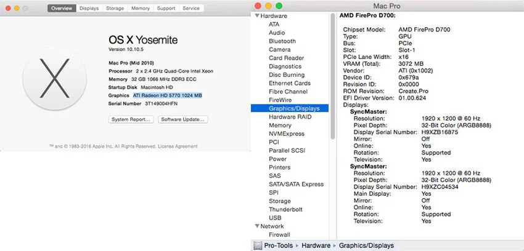Select Diagnostics in the sidebar
This screenshot has width=524, height=251.
[x=285, y=66]
